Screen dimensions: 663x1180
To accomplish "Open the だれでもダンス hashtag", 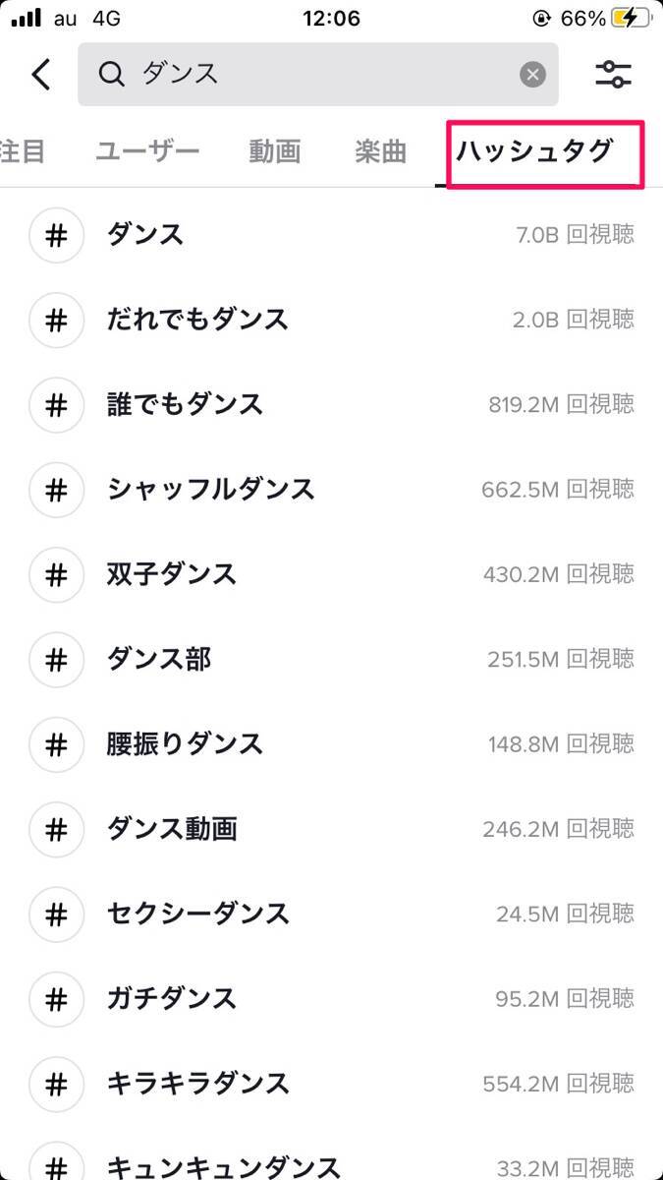I will click(x=197, y=320).
